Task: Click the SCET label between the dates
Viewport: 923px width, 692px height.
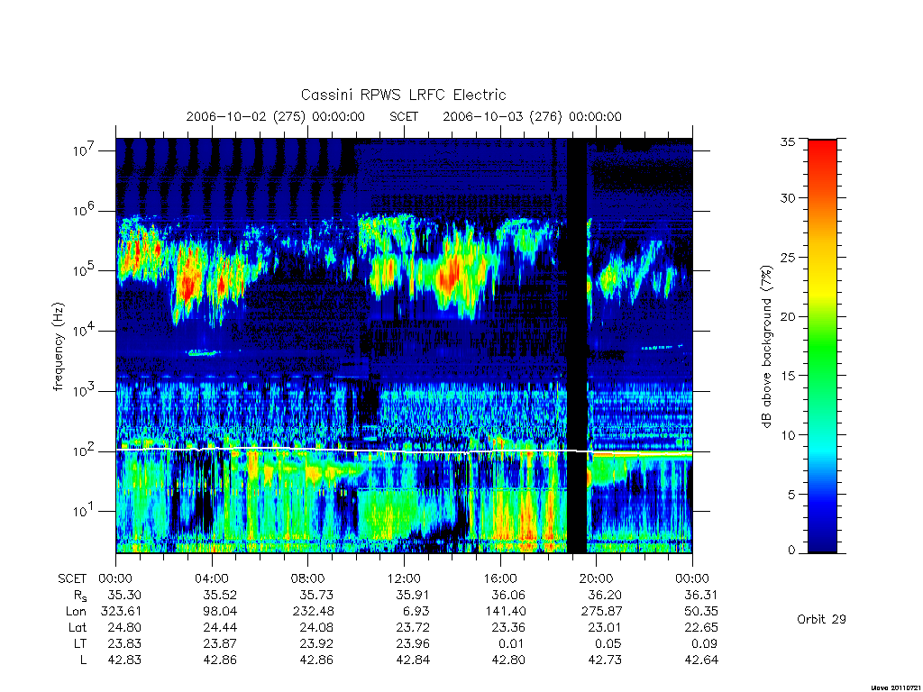Action: point(404,116)
